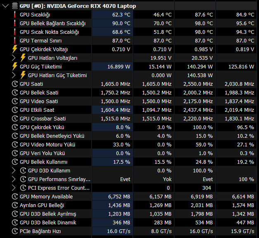Expand GPU Hatları Voltajları row
This screenshot has width=259, height=238.
pyautogui.click(x=14, y=58)
